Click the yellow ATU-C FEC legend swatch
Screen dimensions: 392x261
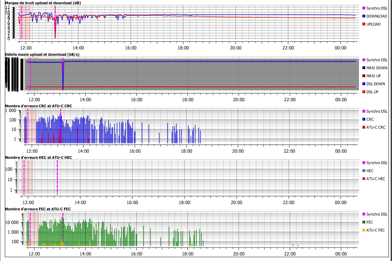pyautogui.click(x=364, y=230)
